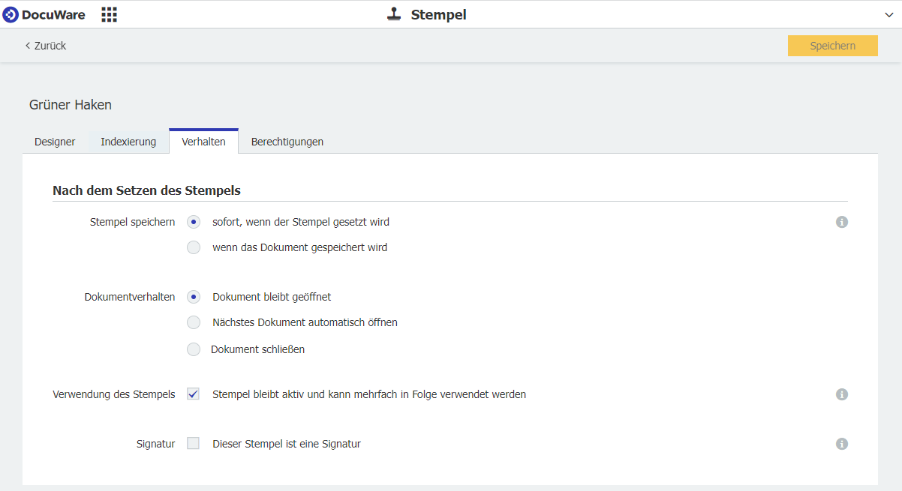Open the Indexierung tab

(x=128, y=142)
